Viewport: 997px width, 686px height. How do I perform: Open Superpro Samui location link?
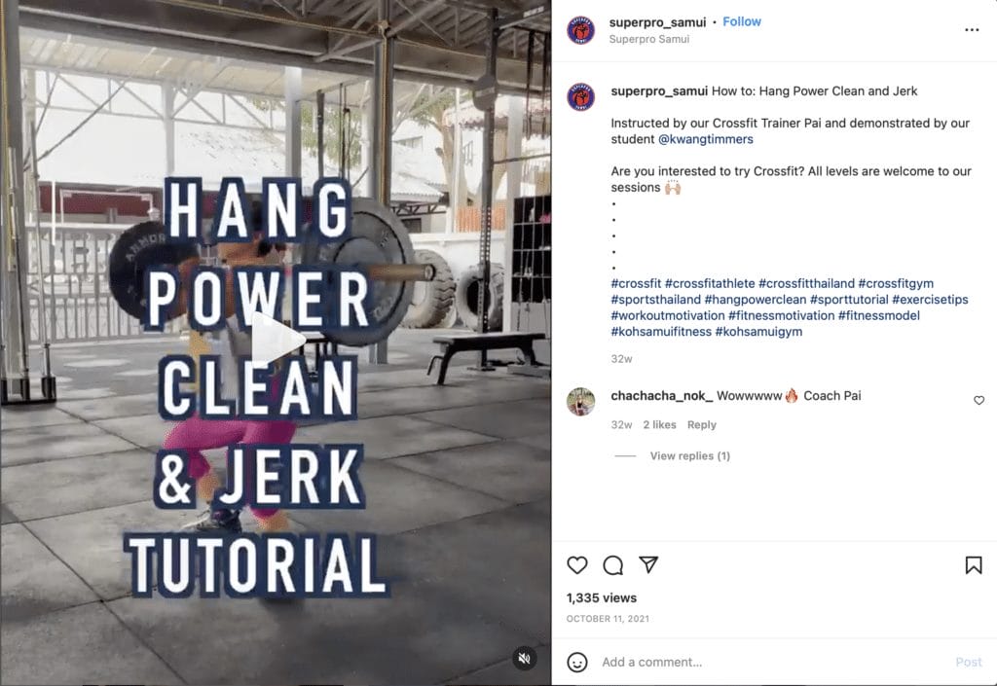coord(648,39)
